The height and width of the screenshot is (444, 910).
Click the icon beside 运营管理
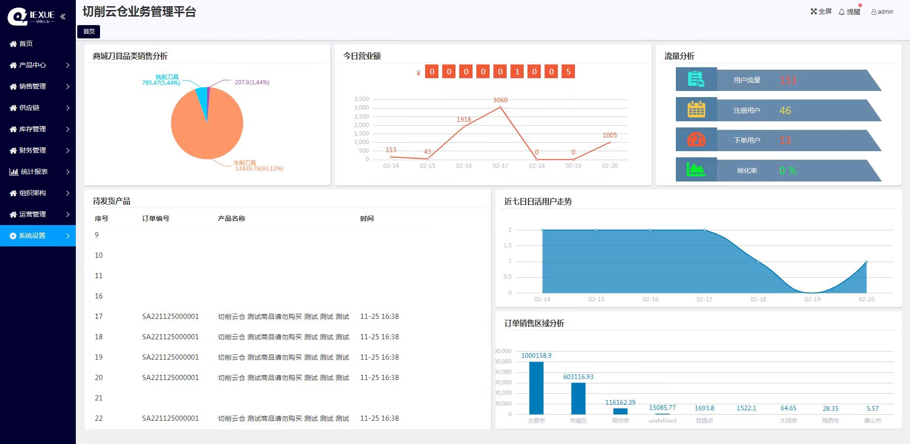point(13,214)
